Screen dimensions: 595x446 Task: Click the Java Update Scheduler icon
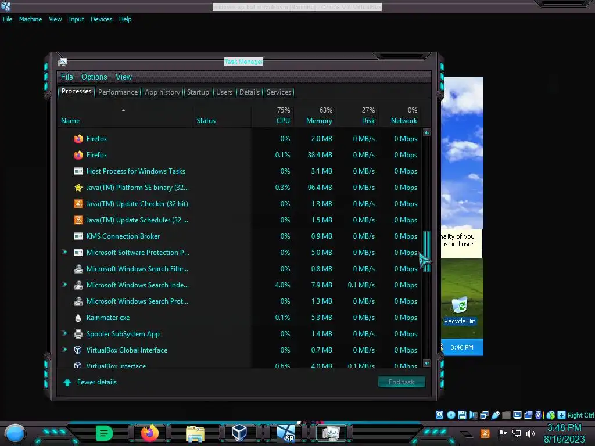coord(78,220)
